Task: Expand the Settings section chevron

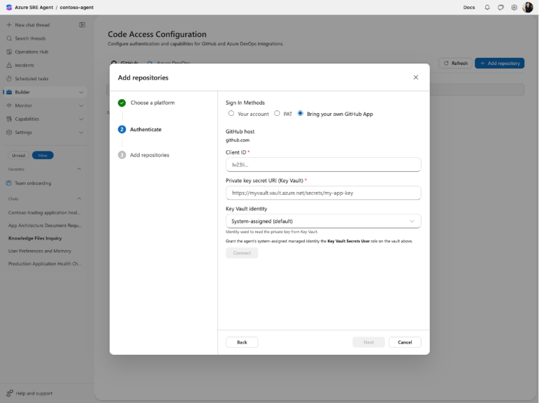Action: (x=81, y=132)
